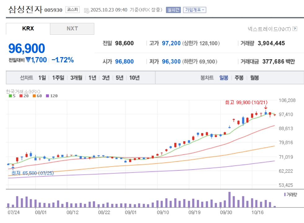Screen dimensions: 304x223
Task: Open the 기업개요 dropdown
Action: tap(194, 10)
